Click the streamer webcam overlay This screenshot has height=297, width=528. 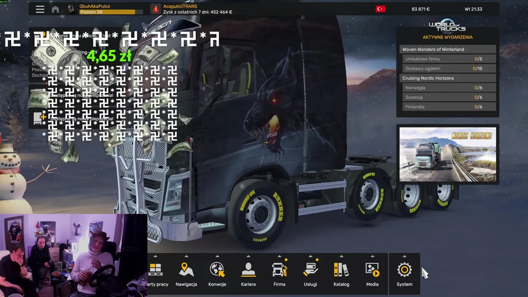pyautogui.click(x=73, y=255)
